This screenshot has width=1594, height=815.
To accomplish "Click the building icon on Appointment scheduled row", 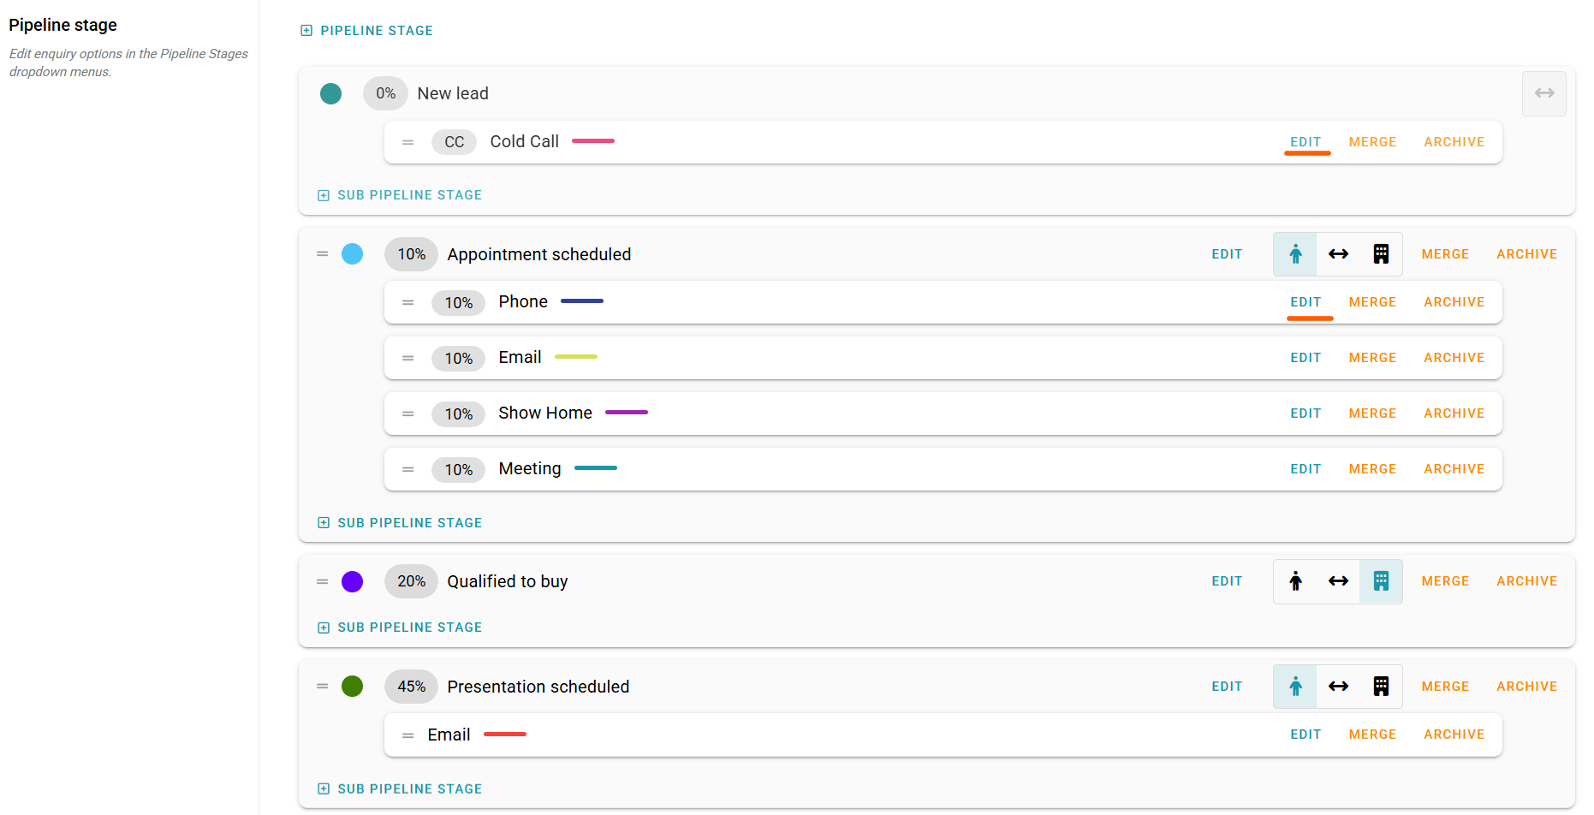I will [x=1381, y=254].
